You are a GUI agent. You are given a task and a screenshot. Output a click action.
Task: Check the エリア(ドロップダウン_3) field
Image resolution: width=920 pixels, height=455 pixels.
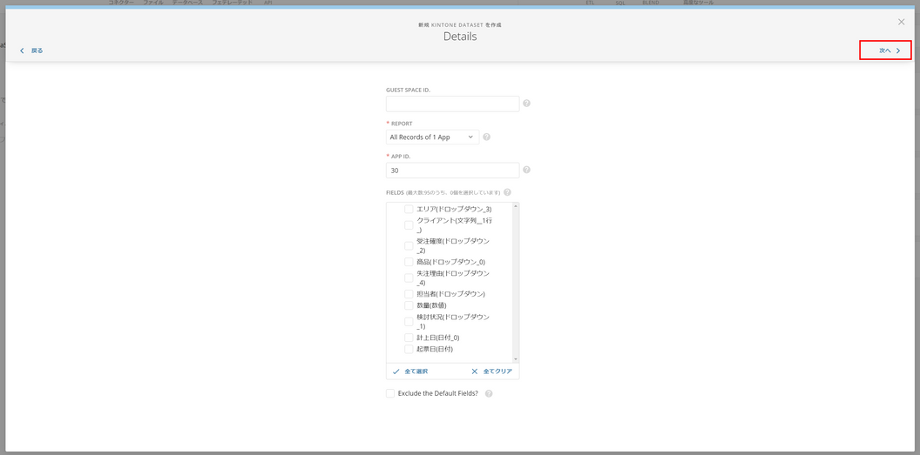pyautogui.click(x=409, y=209)
